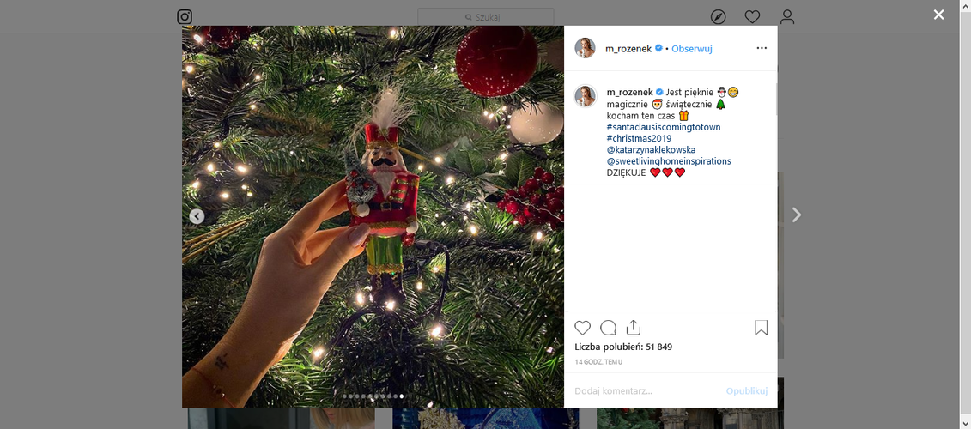Open the #santaclausiscomingtotown hashtag
The height and width of the screenshot is (429, 971).
(x=664, y=127)
